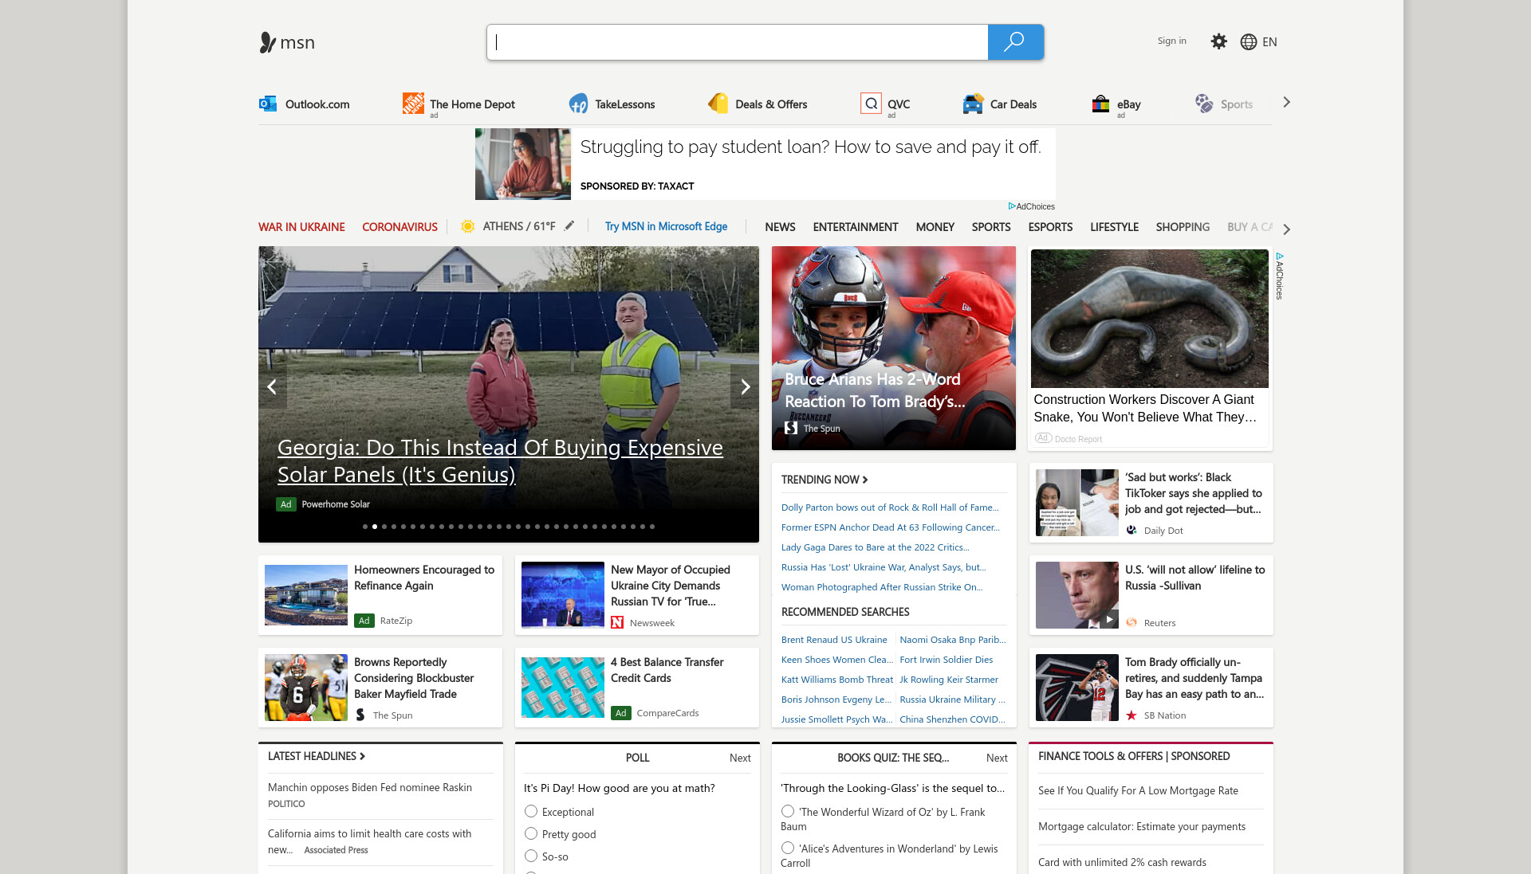Switch to News section
The height and width of the screenshot is (874, 1531).
click(x=780, y=227)
